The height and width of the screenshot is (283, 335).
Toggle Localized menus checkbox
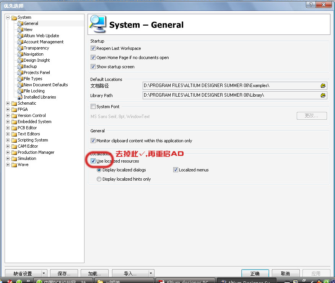click(x=176, y=170)
